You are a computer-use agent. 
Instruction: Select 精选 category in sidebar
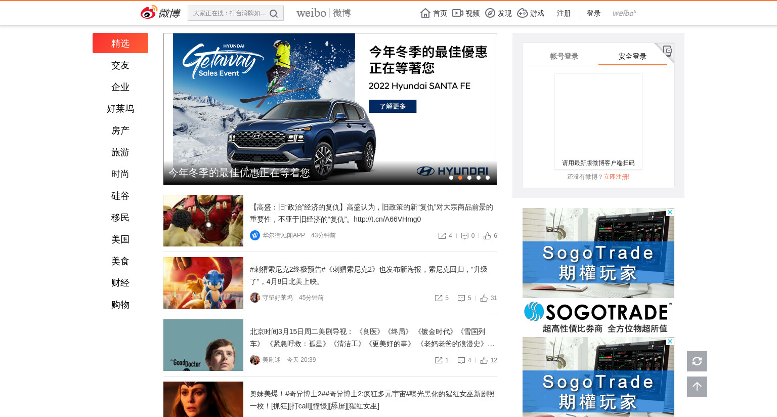point(120,43)
